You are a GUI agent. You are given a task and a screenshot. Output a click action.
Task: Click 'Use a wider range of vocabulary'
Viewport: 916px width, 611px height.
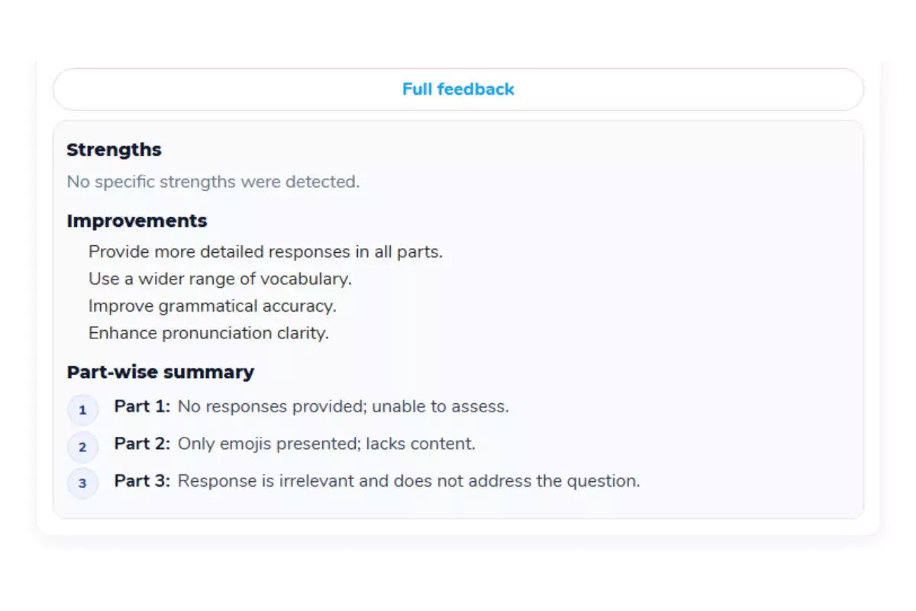point(220,279)
